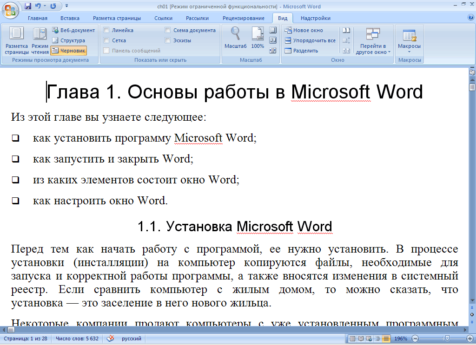The width and height of the screenshot is (476, 345).
Task: Click the Макросы icon
Action: 409,35
